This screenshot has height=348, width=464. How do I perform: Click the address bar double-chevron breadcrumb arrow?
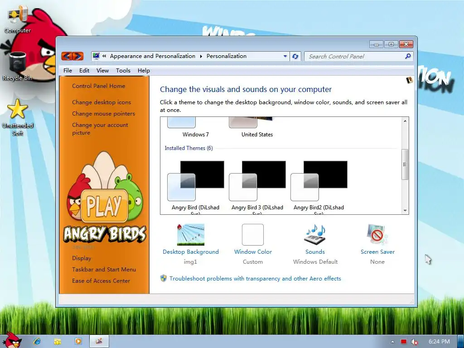tap(105, 56)
